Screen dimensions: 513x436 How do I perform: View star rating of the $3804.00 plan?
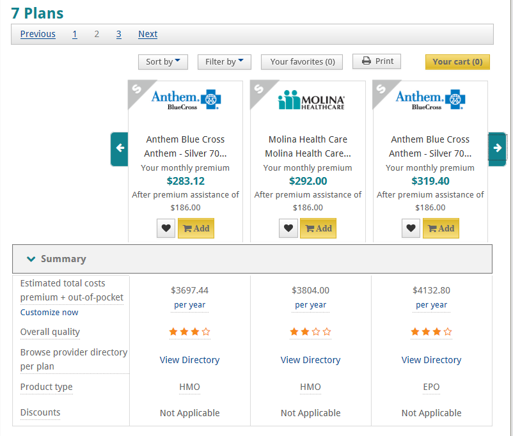[310, 332]
